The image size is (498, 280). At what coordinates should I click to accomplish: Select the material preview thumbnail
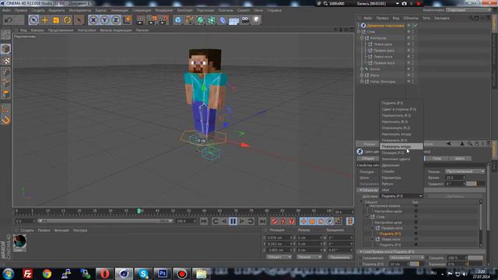click(x=19, y=242)
